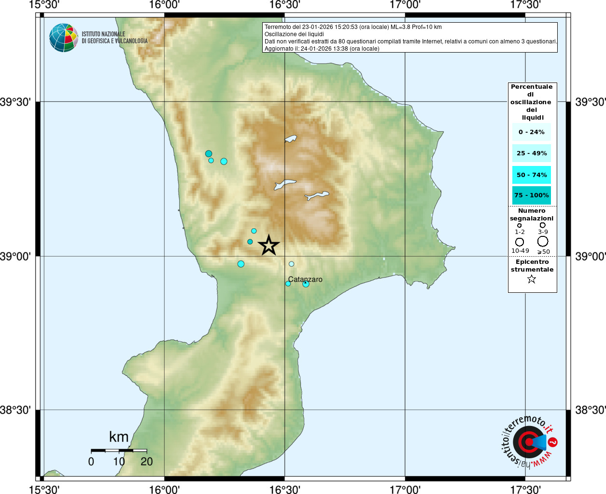Click the 'Numero segnalazioni' legend heading
This screenshot has height=494, width=606.
pyautogui.click(x=532, y=215)
